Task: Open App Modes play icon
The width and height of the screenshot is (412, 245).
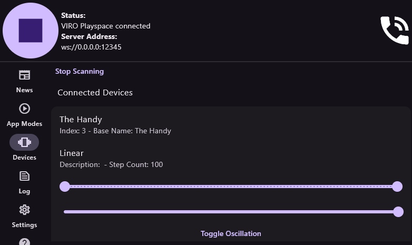Action: 24,109
